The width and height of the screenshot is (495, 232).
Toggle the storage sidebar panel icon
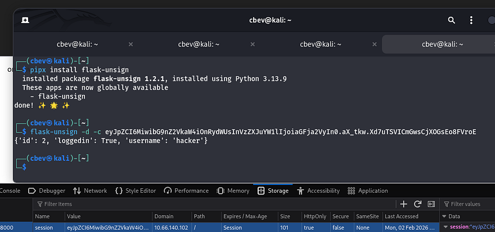tap(431, 204)
